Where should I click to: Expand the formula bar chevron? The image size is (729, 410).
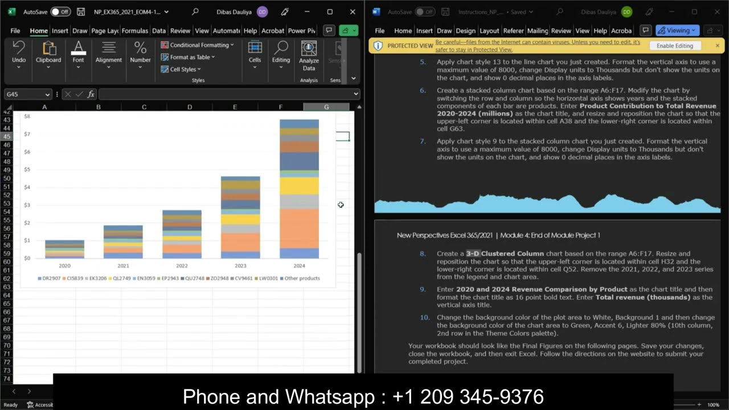tap(356, 95)
